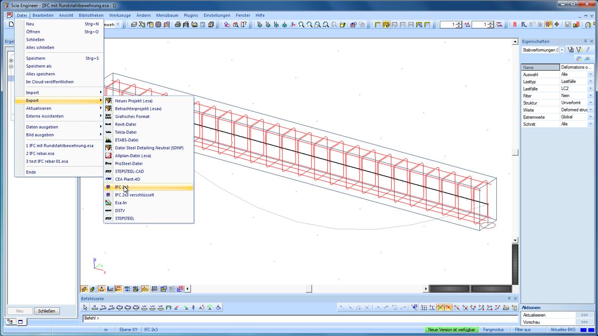Increase the first numeric spinner value
Image resolution: width=598 pixels, height=336 pixels.
(x=459, y=23)
